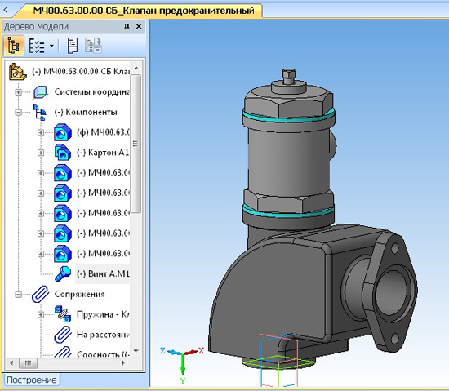The image size is (449, 391).
Task: Click the tree vertical scrollbar up arrow
Action: (x=136, y=68)
